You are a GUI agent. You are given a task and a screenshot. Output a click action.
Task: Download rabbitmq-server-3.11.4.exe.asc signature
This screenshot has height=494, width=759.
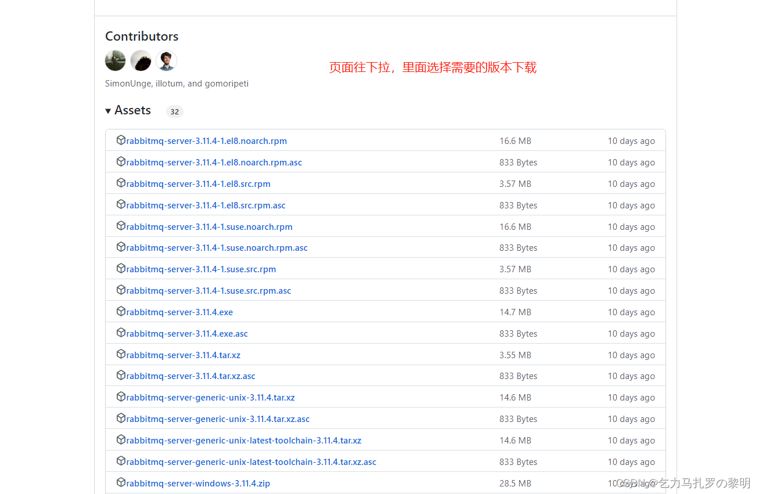[187, 334]
